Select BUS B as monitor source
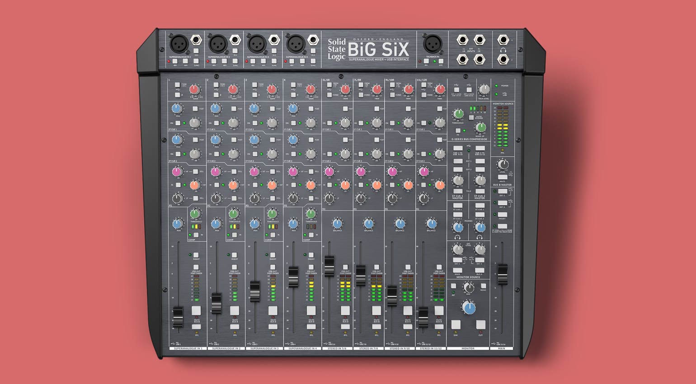The height and width of the screenshot is (384, 696). tap(480, 271)
